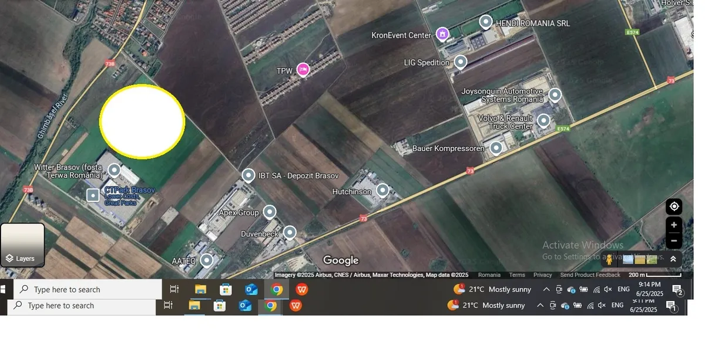Zoom in with the plus button
705x349 pixels.
(674, 225)
